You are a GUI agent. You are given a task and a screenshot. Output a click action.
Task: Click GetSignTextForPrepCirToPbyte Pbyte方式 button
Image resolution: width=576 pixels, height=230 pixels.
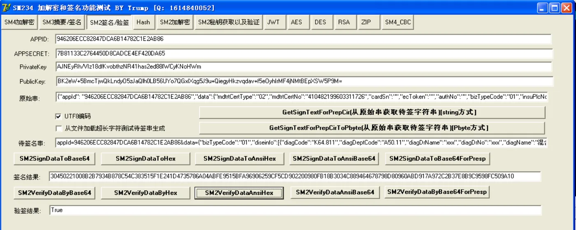pos(372,128)
